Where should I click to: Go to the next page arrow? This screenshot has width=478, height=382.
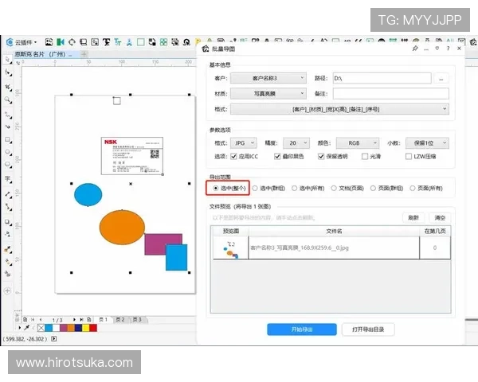tap(74, 320)
